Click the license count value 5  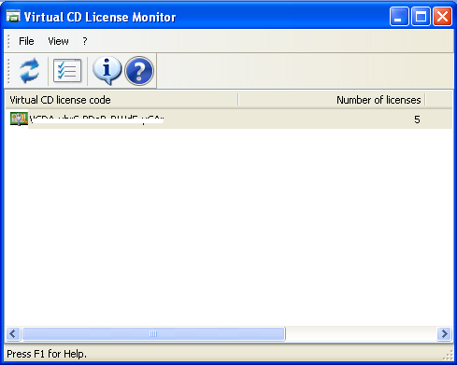pos(417,119)
